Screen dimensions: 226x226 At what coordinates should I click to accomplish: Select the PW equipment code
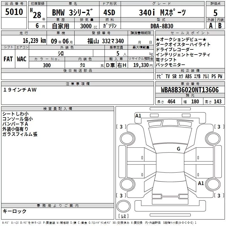220,77
